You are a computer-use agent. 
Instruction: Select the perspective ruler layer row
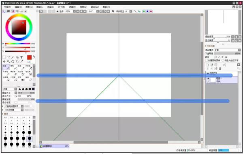click(x=222, y=73)
